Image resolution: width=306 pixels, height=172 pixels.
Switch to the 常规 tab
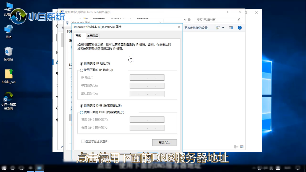tap(78, 36)
